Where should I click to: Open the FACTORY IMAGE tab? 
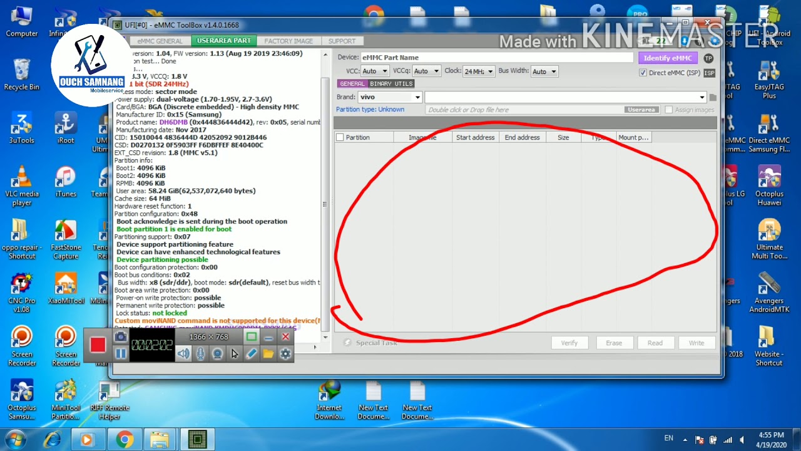(288, 41)
